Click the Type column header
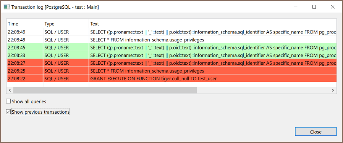 pos(66,24)
